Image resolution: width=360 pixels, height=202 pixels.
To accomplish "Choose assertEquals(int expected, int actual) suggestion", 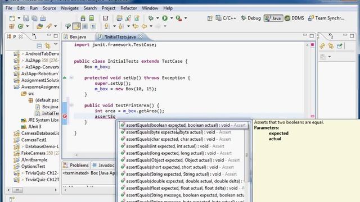I will 182,146.
